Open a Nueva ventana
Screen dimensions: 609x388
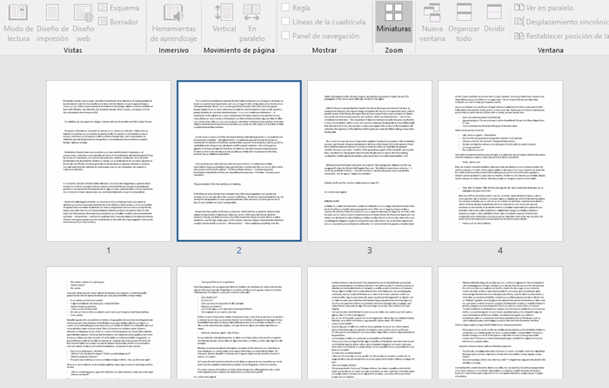(432, 21)
